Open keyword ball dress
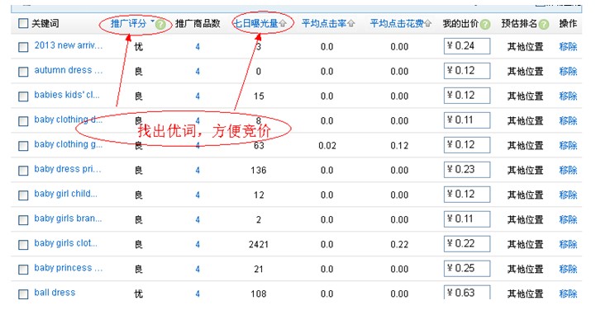 55,293
